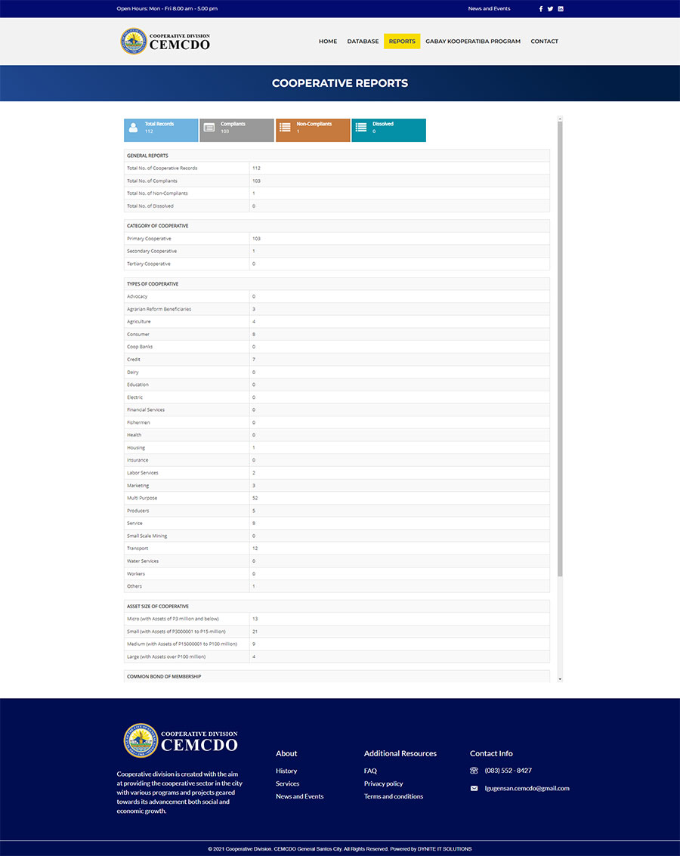Click the ASSET SIZE OF COOPERATIVE header

coord(337,607)
